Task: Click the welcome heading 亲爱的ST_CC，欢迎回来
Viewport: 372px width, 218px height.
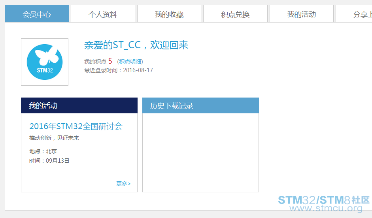Action: pyautogui.click(x=136, y=45)
